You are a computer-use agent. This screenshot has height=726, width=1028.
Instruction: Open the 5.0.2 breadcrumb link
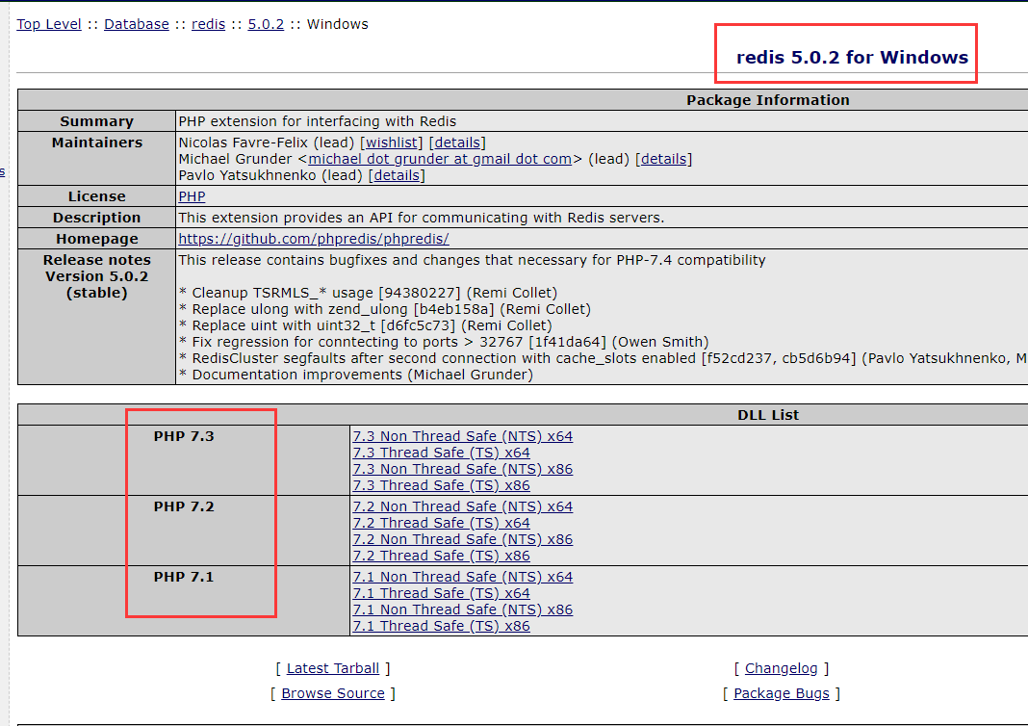(x=266, y=24)
